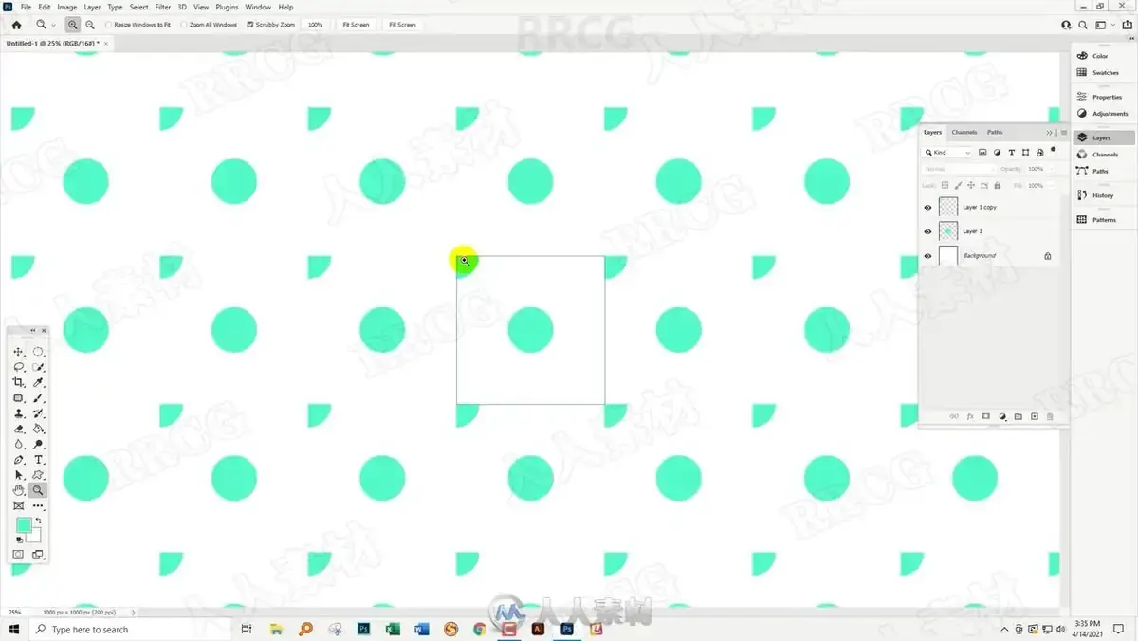Switch to the Paths tab
This screenshot has width=1138, height=641.
pyautogui.click(x=995, y=132)
